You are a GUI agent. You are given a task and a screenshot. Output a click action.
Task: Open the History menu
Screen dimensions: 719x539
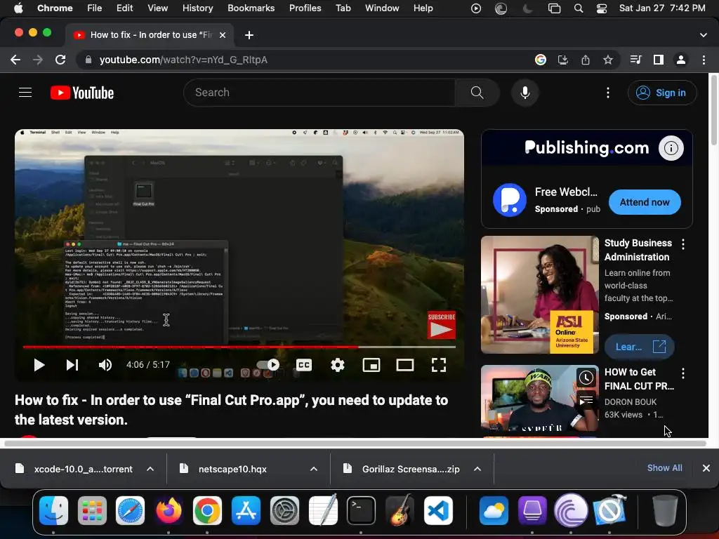tap(197, 8)
